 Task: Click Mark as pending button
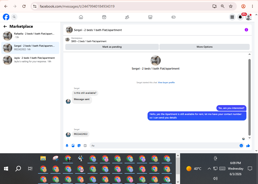112,47
